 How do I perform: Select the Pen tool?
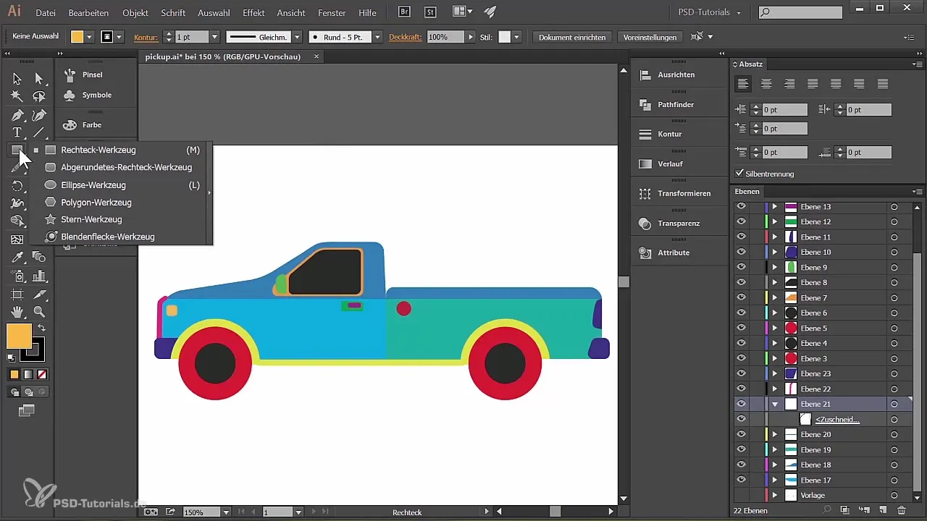pyautogui.click(x=17, y=115)
